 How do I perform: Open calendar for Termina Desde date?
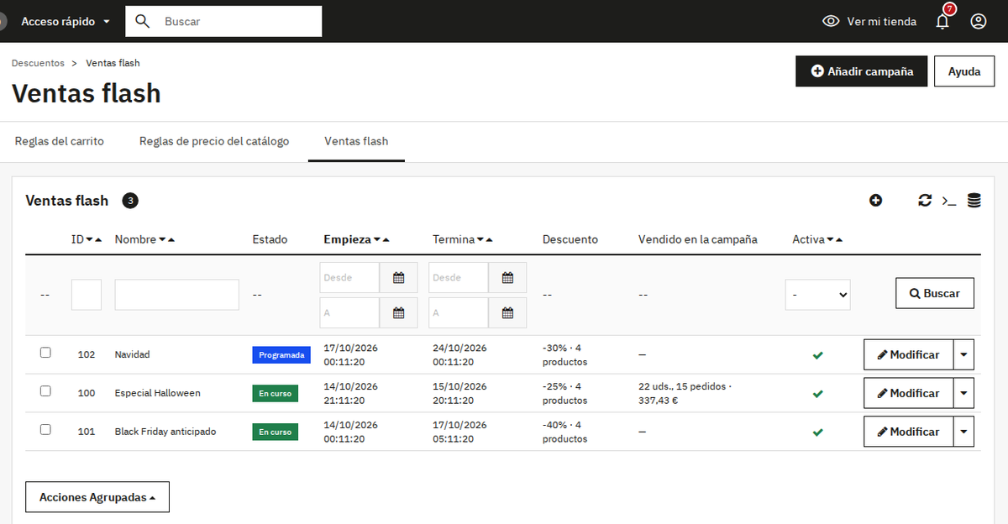pos(507,278)
